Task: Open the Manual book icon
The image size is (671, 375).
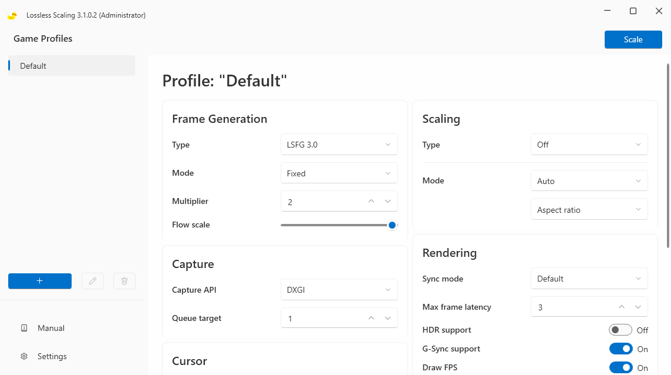Action: [24, 329]
